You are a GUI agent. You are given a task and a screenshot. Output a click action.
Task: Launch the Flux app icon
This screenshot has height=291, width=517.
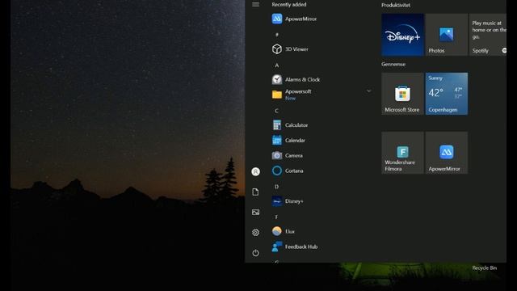click(277, 231)
